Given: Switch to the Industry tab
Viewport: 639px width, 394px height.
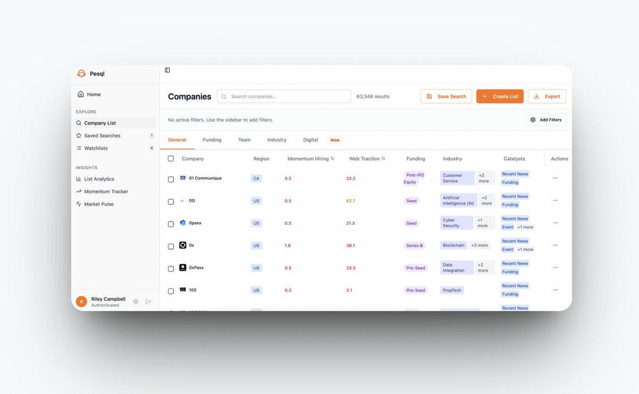Looking at the screenshot, I should tap(277, 140).
